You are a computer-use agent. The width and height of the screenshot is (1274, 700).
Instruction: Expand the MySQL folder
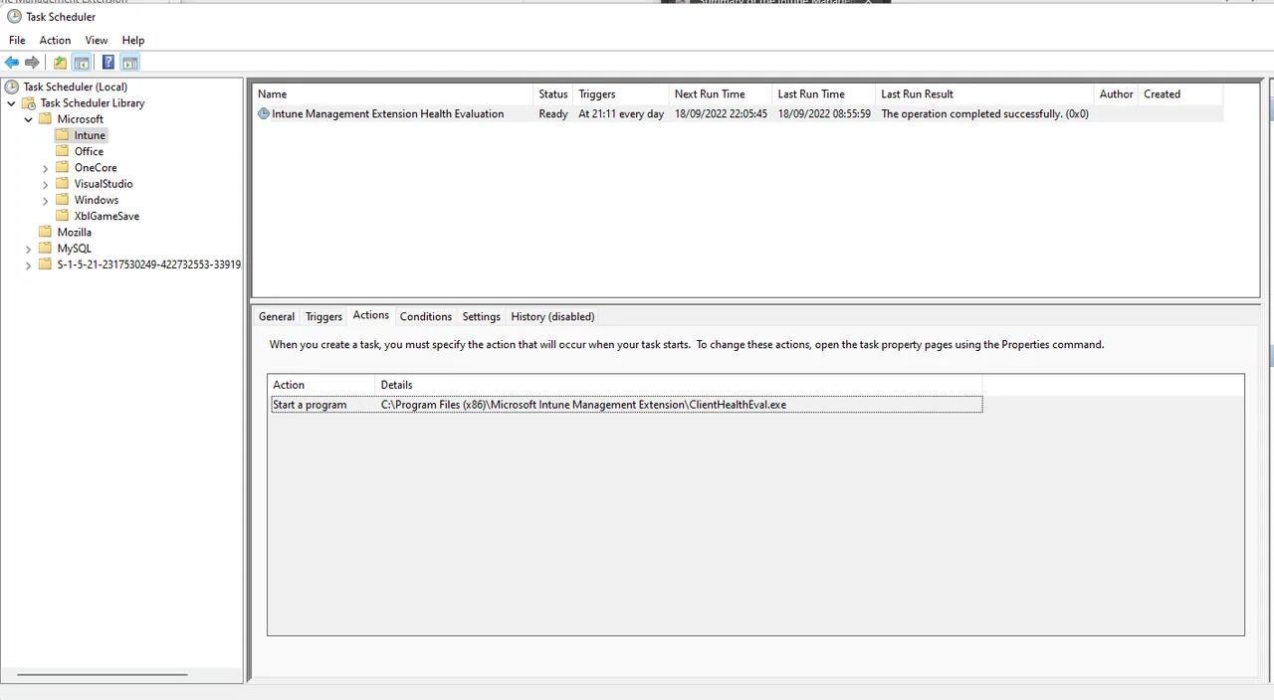coord(28,249)
